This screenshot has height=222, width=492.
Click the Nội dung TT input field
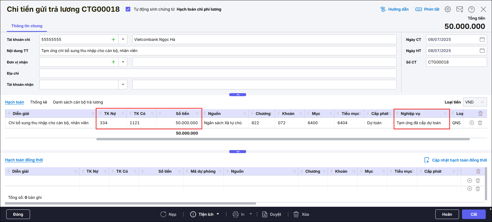pyautogui.click(x=218, y=51)
